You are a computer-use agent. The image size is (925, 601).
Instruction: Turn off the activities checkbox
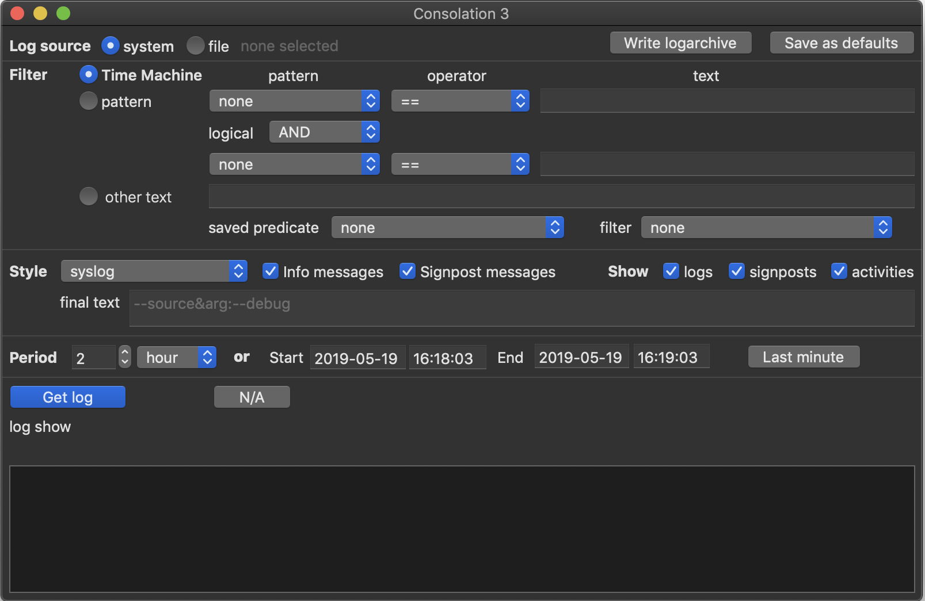point(839,271)
